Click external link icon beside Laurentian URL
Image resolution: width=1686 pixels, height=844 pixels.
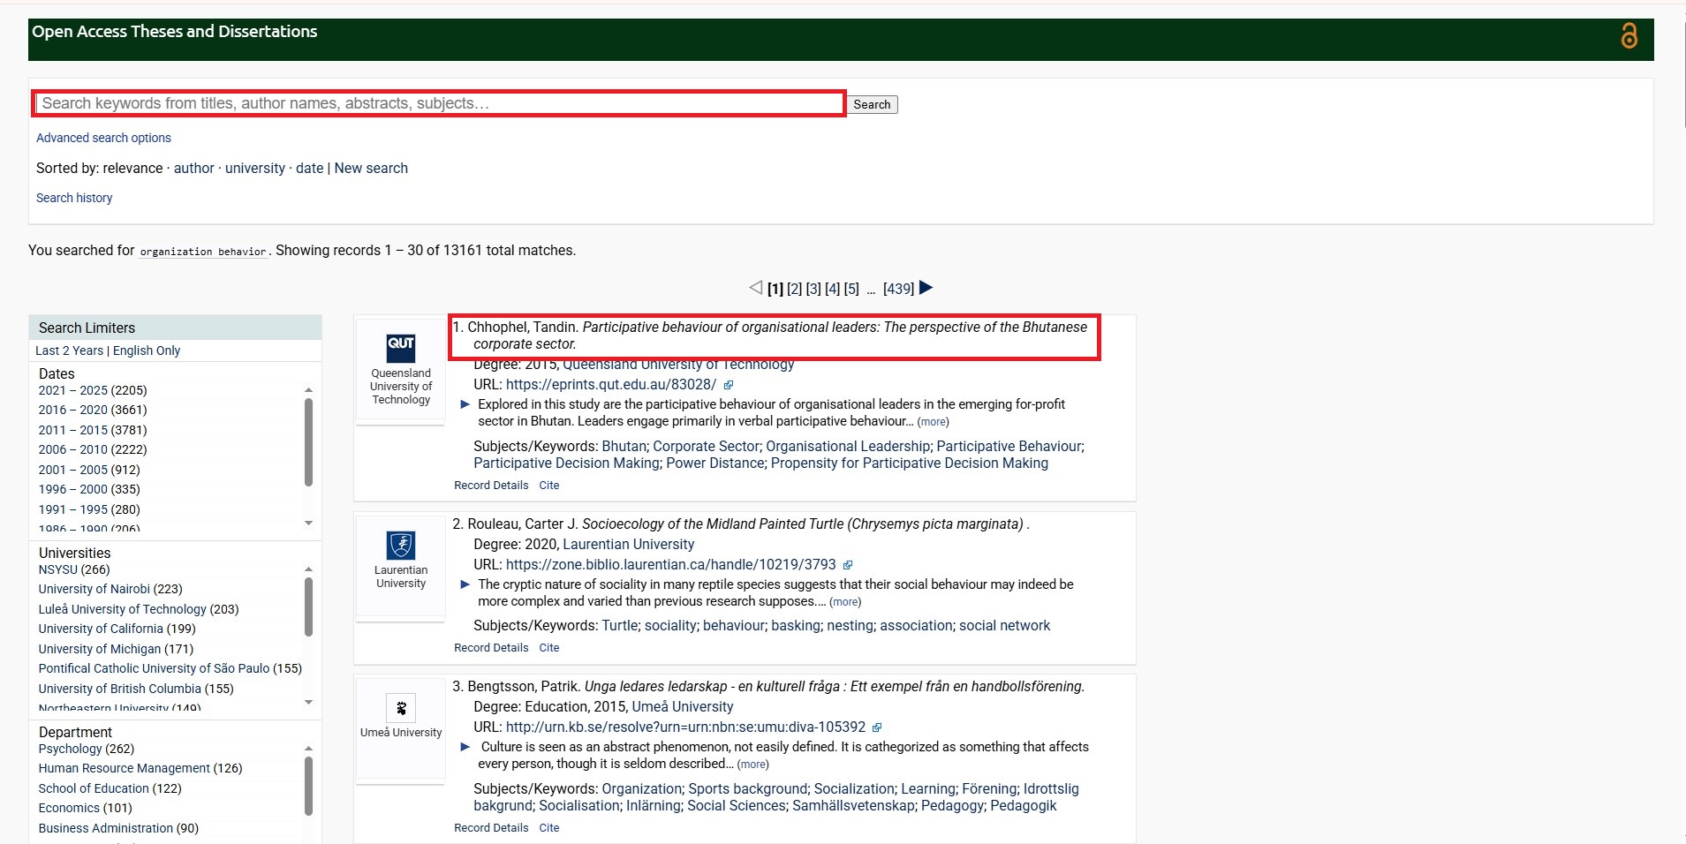pos(848,565)
